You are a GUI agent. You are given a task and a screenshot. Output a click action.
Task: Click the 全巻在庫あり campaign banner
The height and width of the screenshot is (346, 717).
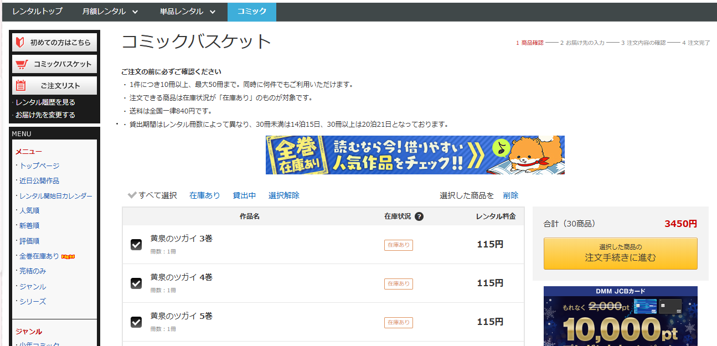coord(414,156)
